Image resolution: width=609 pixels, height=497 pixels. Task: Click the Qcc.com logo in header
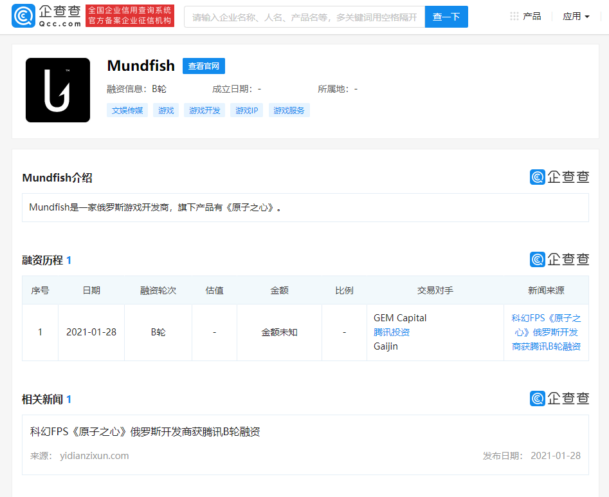[46, 16]
